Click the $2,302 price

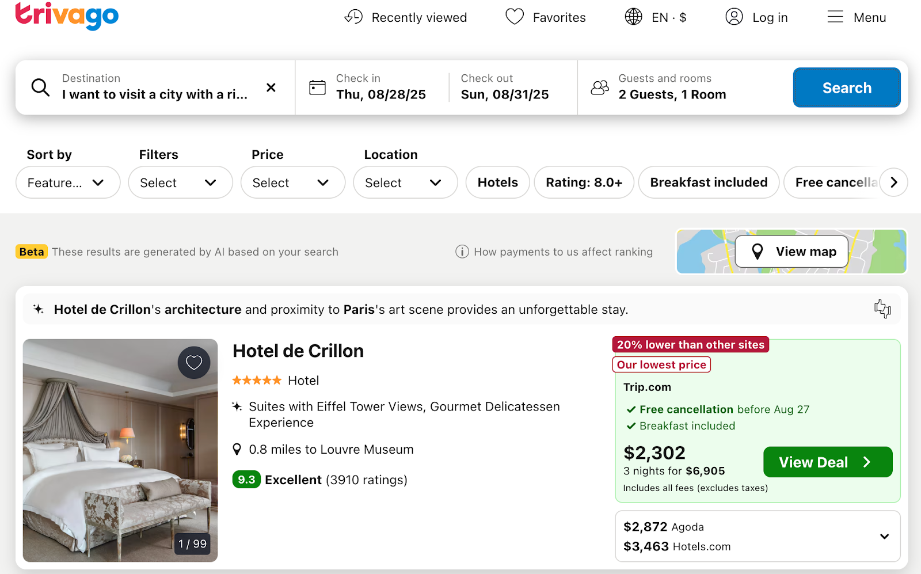654,453
